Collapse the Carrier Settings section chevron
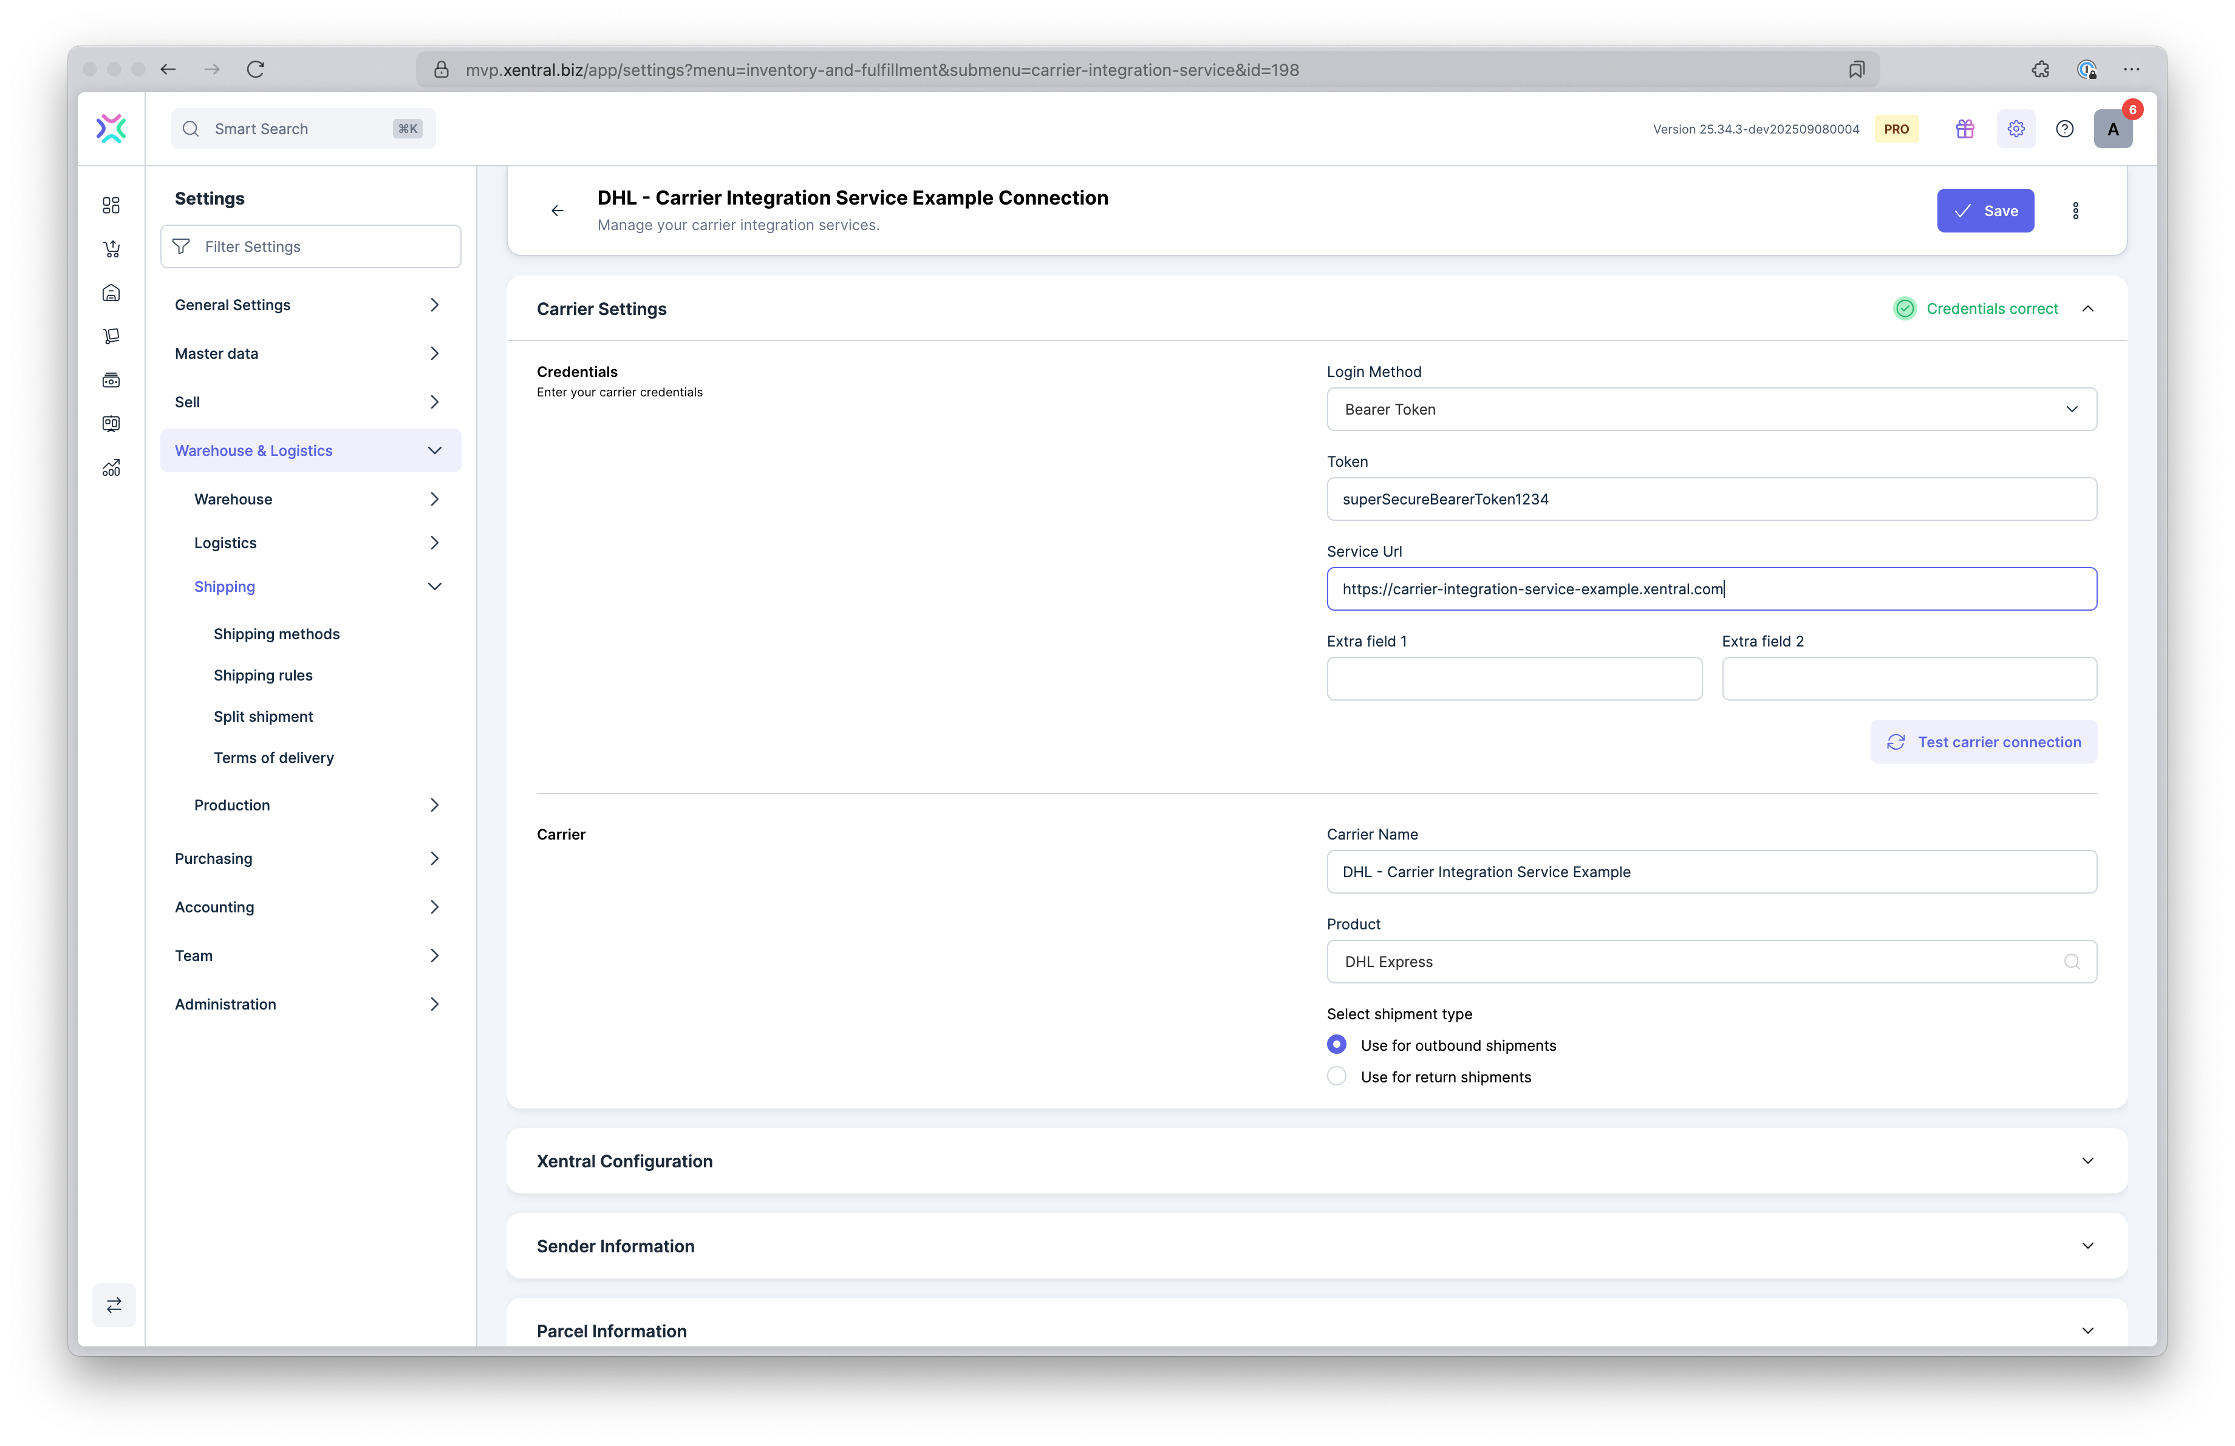 [2087, 309]
